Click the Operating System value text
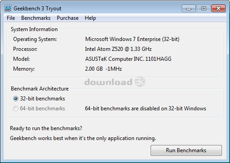Screen dimensions: 230x163 pos(132,39)
